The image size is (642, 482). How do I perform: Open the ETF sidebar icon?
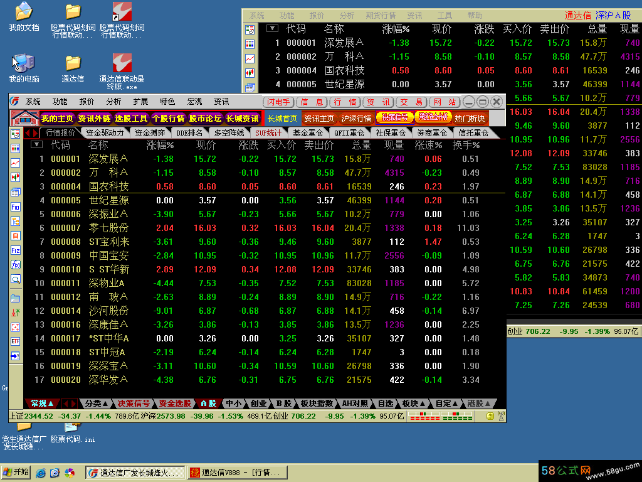coord(16,341)
